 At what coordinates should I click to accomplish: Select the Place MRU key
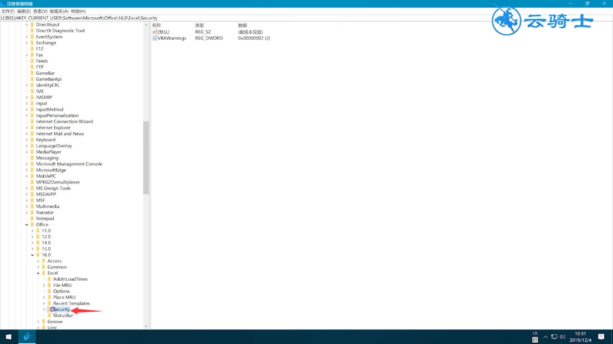(x=64, y=298)
